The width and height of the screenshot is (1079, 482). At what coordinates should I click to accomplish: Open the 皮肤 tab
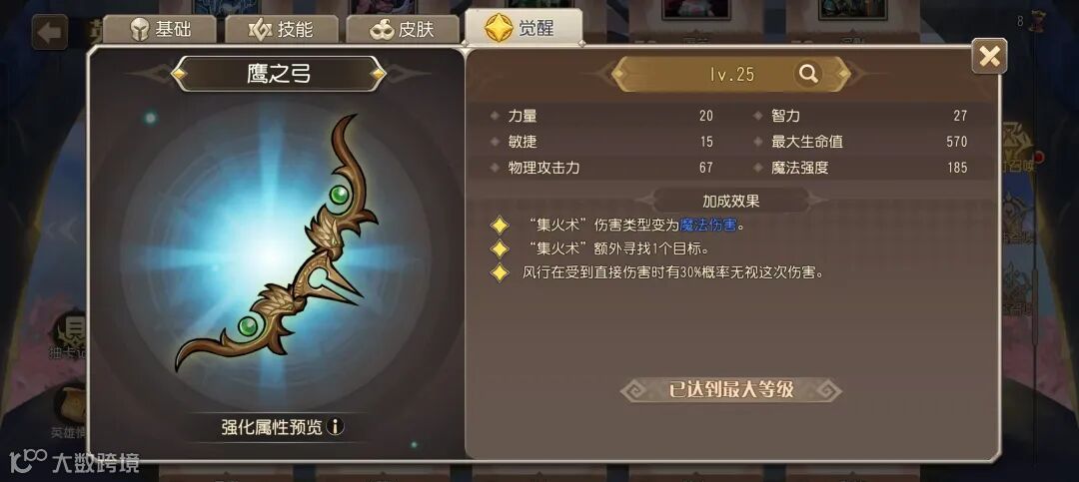(403, 30)
